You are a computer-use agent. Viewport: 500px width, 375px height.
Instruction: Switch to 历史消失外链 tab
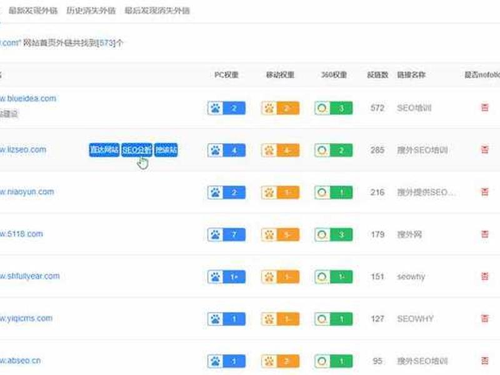point(91,11)
